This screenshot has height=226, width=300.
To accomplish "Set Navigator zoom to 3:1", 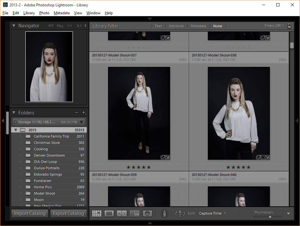I will tap(79, 26).
